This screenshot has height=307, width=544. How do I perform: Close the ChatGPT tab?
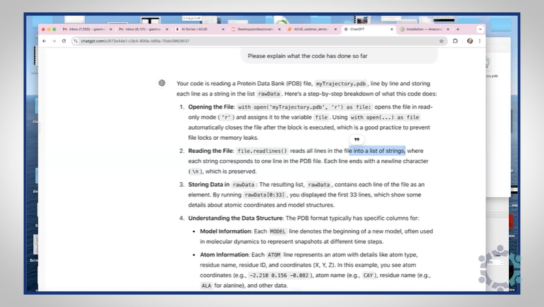[392, 29]
